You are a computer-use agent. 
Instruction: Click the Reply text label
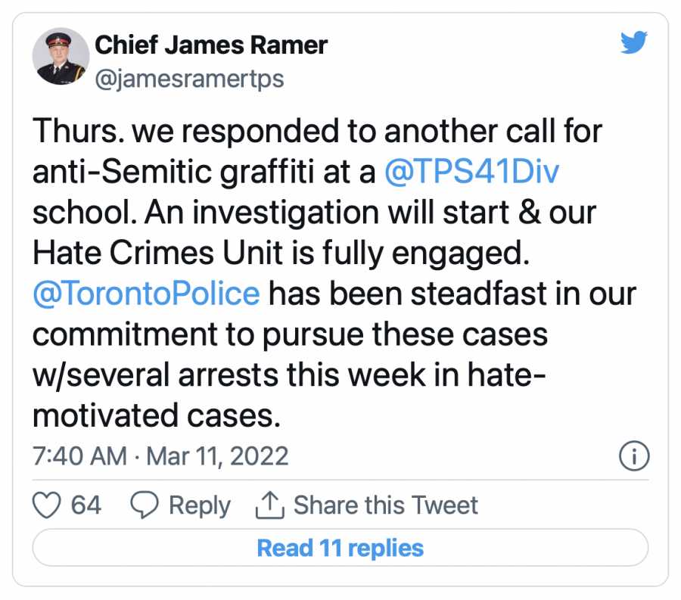click(x=200, y=505)
